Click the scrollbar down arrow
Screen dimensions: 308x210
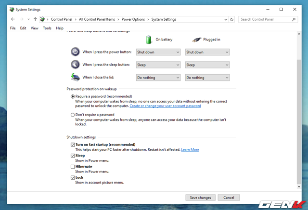(x=299, y=186)
